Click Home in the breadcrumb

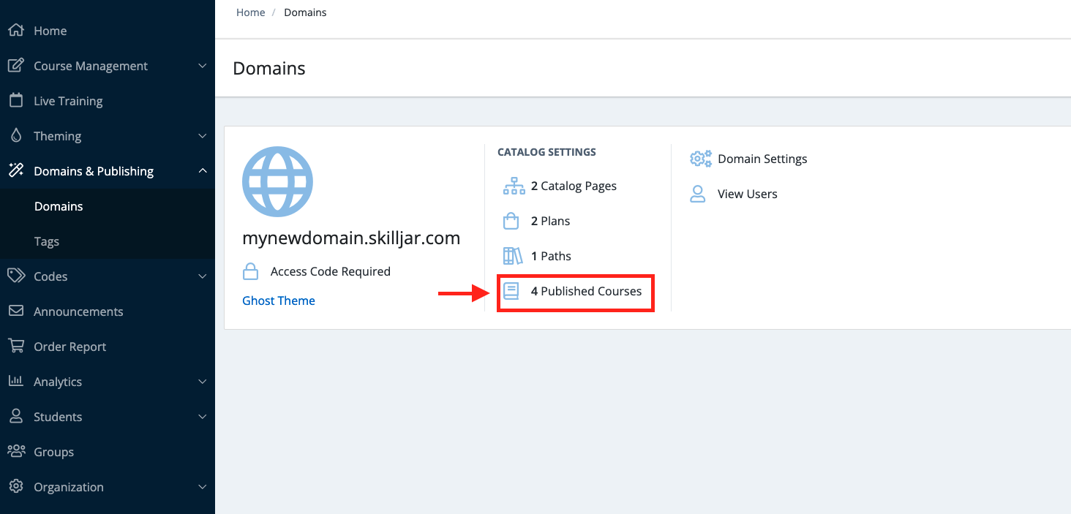[250, 12]
